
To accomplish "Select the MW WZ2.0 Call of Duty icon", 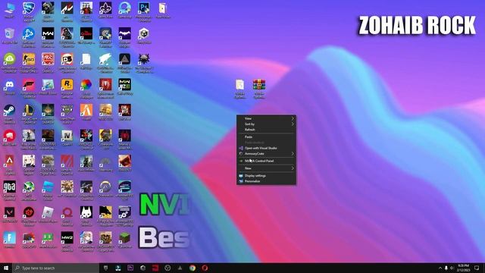I will click(124, 85).
